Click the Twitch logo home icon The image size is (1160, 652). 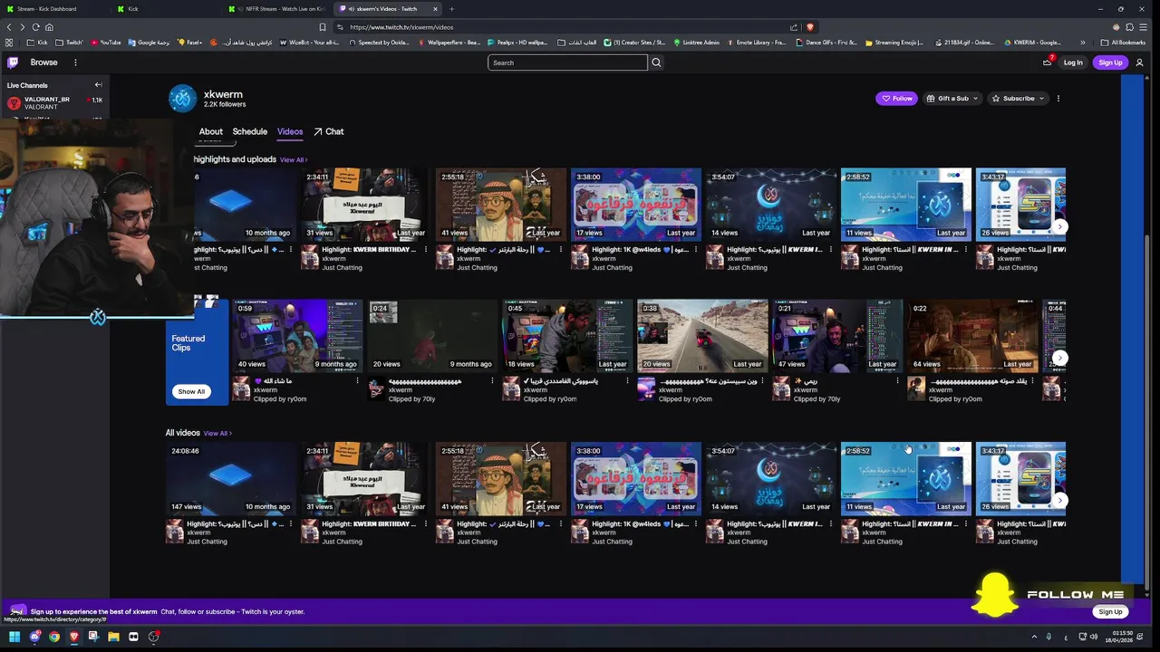click(13, 62)
